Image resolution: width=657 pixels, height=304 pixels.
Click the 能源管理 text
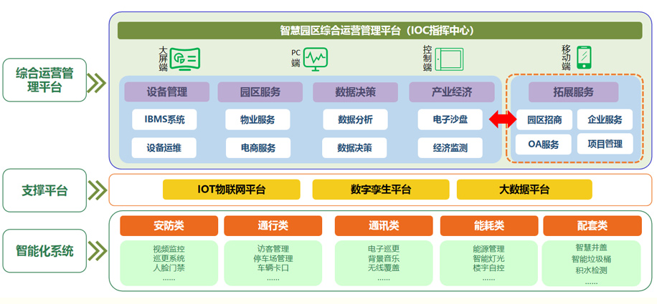pyautogui.click(x=488, y=250)
